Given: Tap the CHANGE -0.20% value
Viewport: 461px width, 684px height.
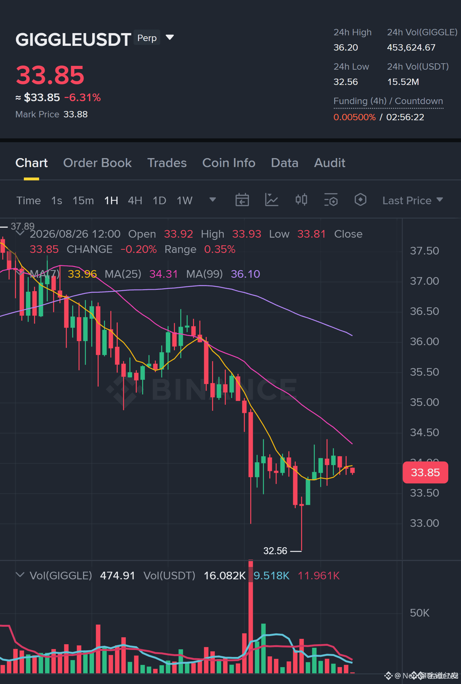Looking at the screenshot, I should click(139, 249).
